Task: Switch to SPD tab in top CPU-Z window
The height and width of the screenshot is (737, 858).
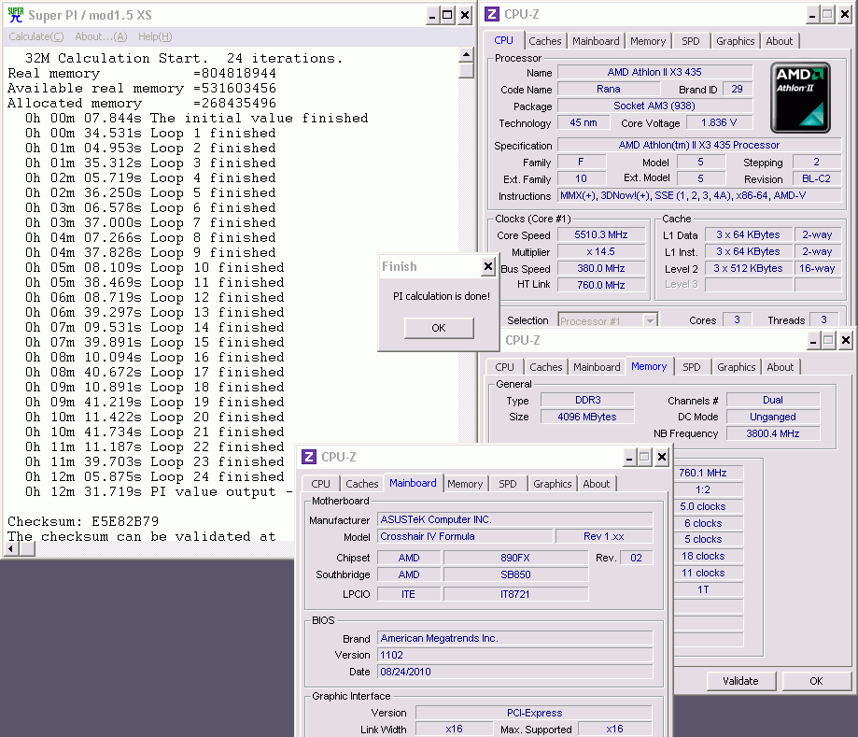Action: [691, 41]
